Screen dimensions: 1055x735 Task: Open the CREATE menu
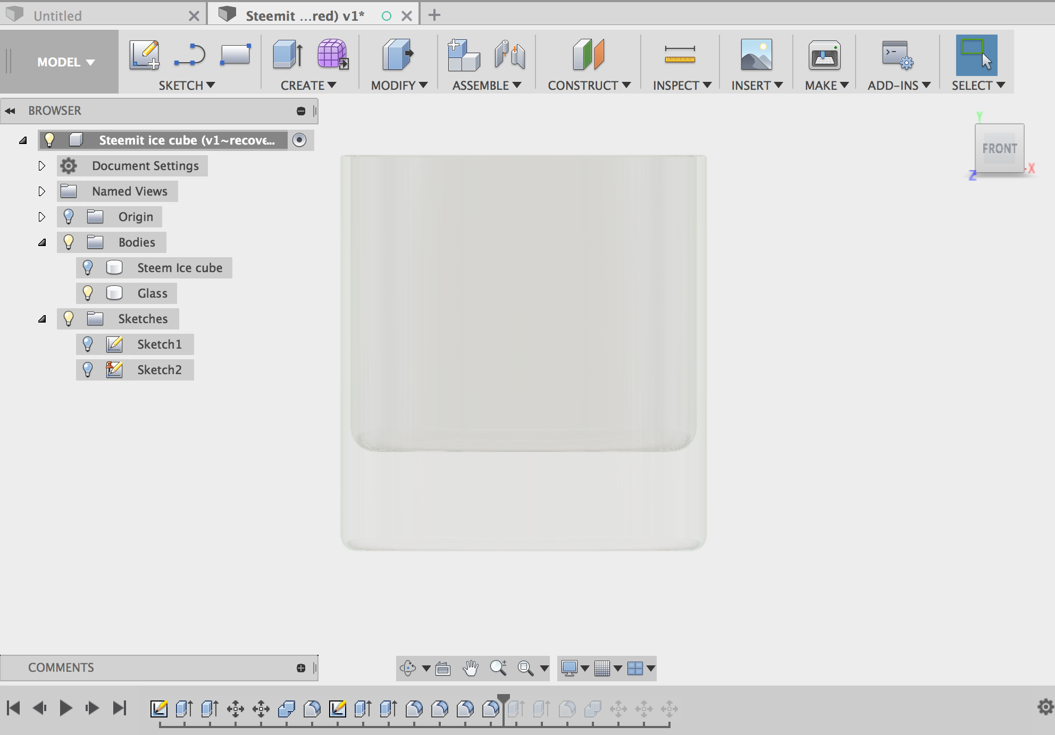click(308, 86)
